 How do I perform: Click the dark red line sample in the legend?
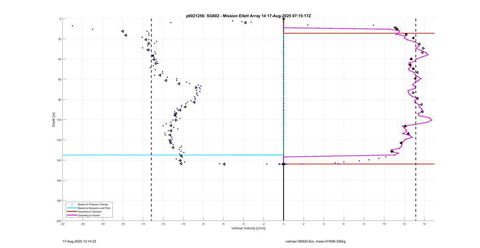point(72,212)
